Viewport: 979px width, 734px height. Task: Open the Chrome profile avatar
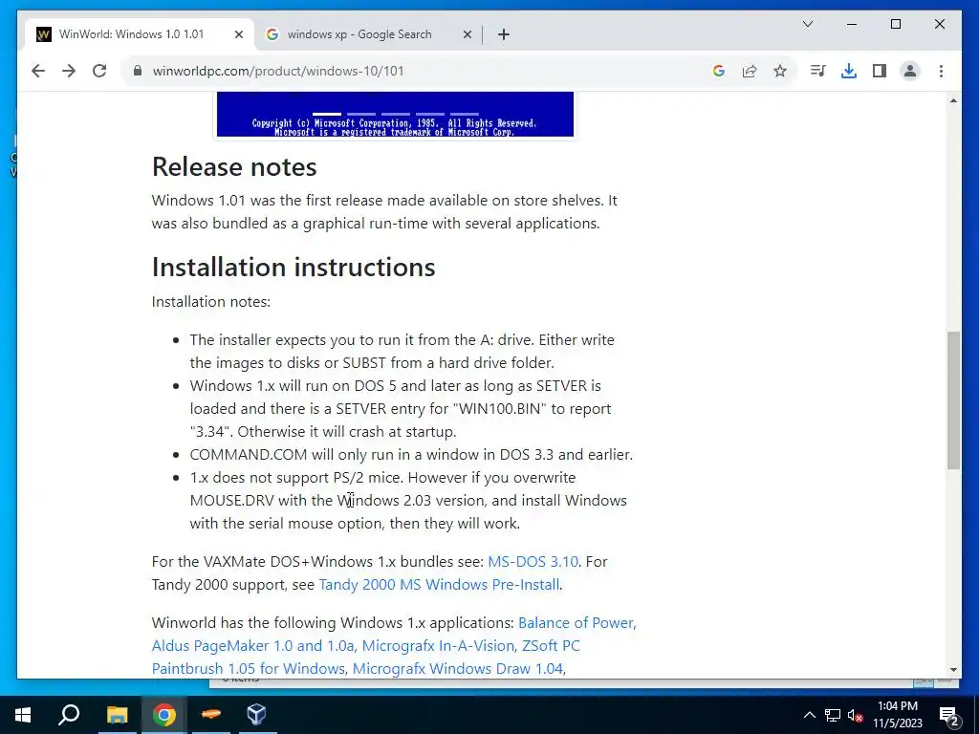(910, 71)
